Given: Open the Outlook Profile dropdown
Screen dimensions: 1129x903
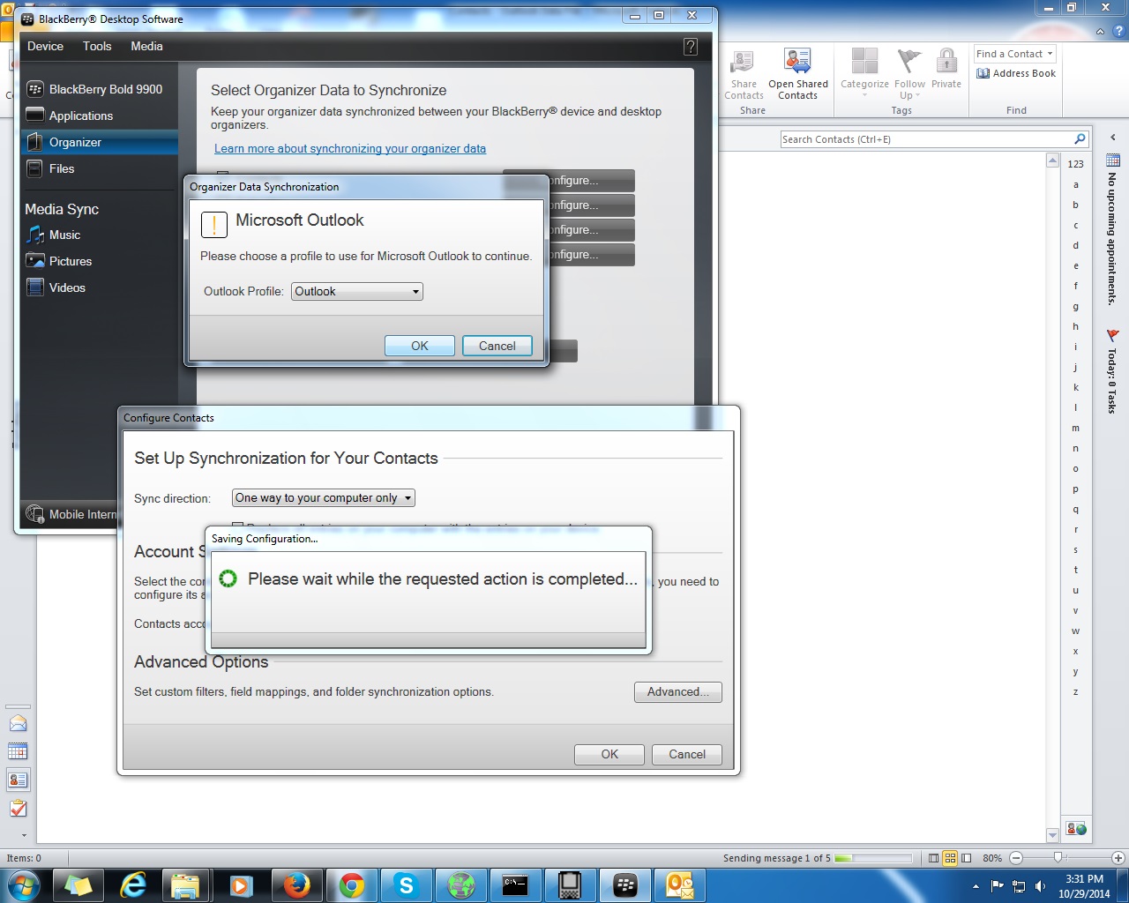Looking at the screenshot, I should 357,292.
